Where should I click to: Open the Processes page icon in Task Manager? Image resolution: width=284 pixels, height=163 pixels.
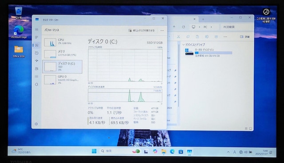36,37
